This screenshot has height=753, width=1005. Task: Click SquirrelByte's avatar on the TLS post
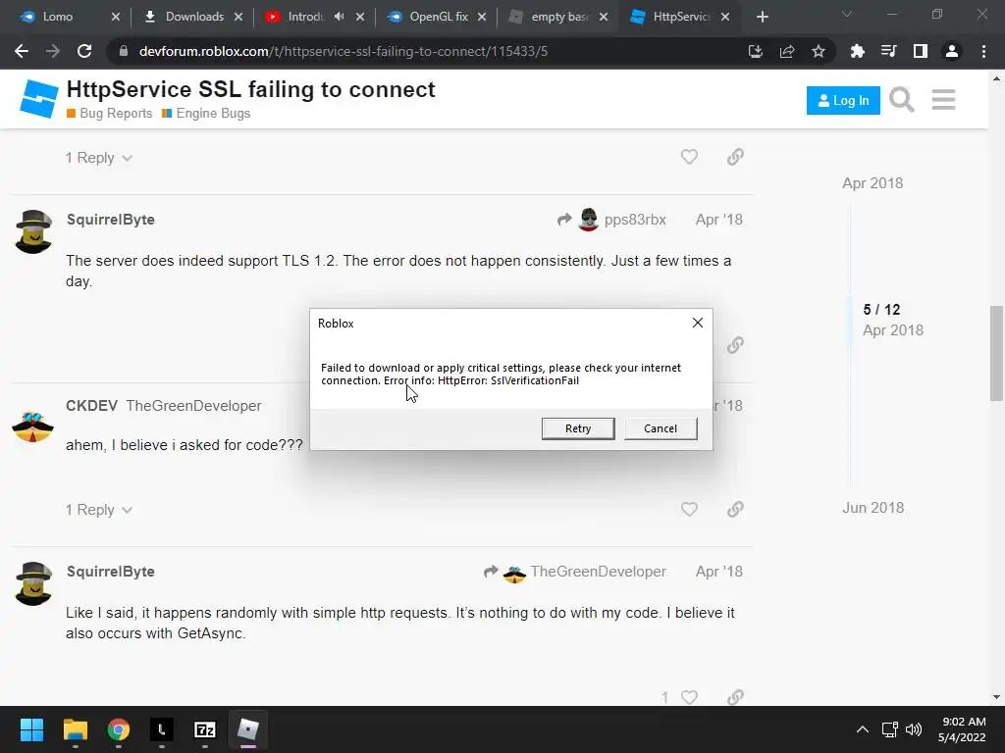click(x=33, y=231)
